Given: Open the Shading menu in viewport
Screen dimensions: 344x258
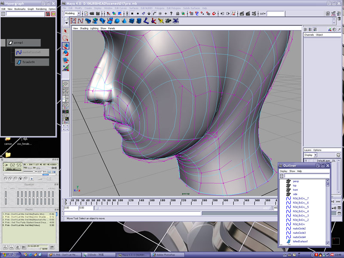Looking at the screenshot, I should (84, 28).
